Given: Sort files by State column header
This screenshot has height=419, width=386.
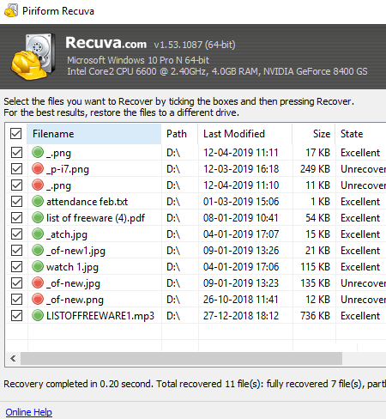Looking at the screenshot, I should click(360, 134).
